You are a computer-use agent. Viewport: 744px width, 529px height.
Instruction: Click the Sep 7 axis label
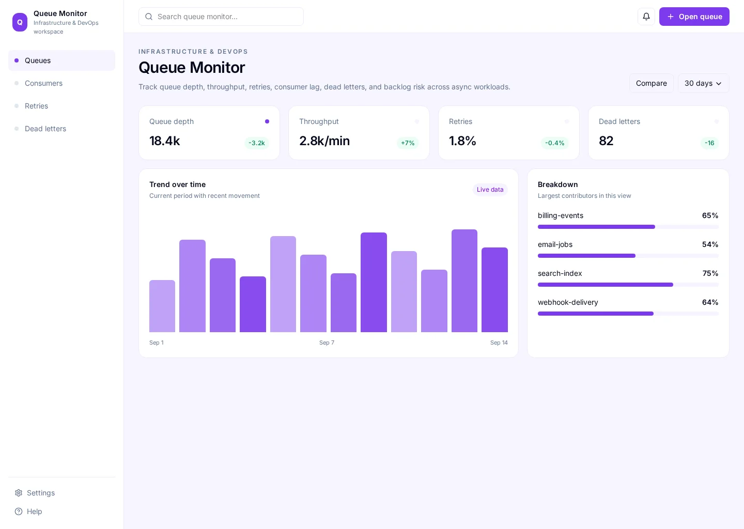pyautogui.click(x=327, y=343)
